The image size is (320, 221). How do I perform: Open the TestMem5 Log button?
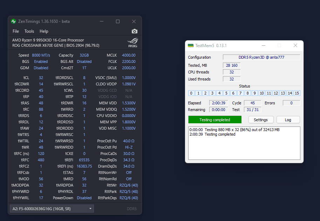click(288, 120)
